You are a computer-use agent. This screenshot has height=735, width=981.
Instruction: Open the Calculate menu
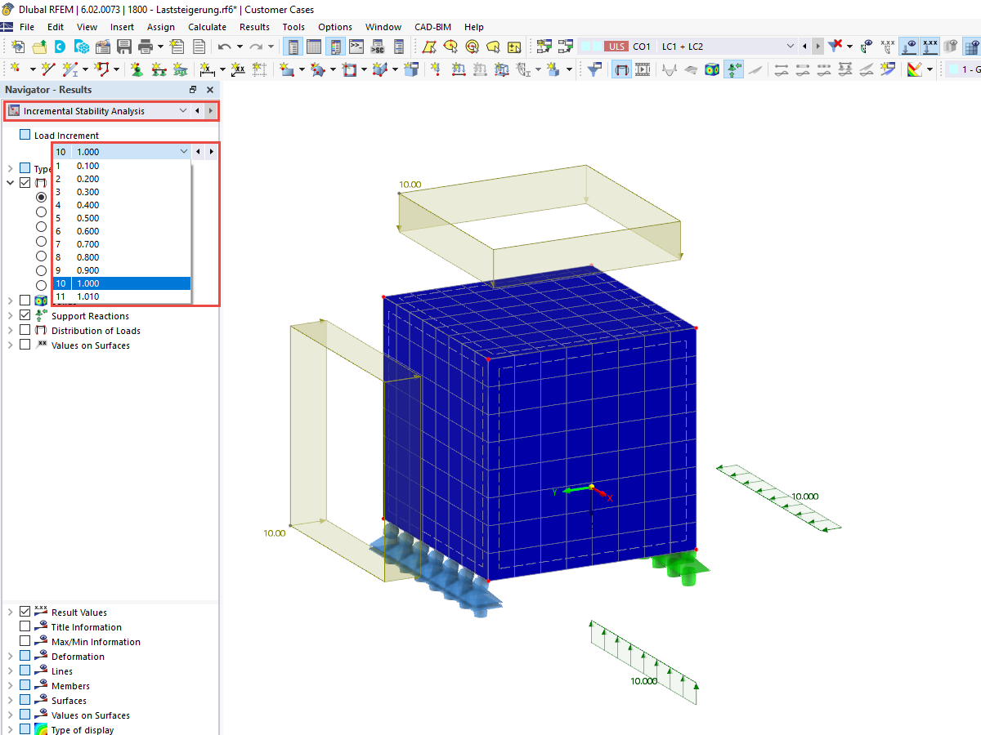point(207,27)
